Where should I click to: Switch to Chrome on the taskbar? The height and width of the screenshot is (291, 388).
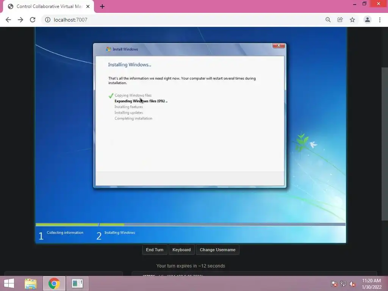(x=54, y=283)
